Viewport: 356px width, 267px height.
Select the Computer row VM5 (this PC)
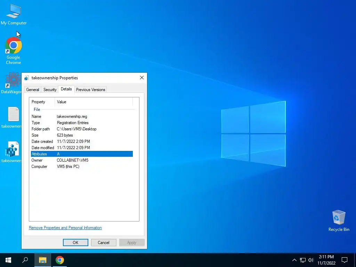82,167
